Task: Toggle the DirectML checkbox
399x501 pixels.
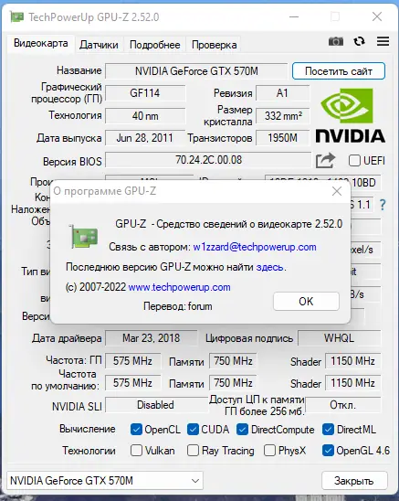Action: coord(328,430)
